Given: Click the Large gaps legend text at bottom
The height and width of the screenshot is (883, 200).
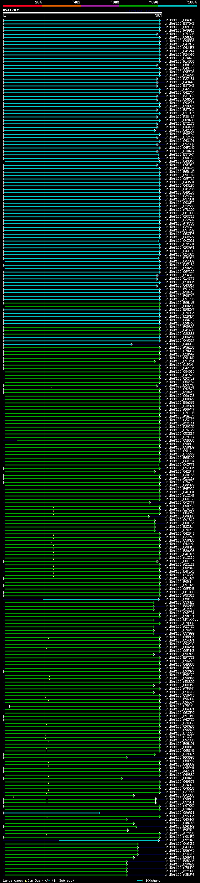Looking at the screenshot, I should point(38,880).
